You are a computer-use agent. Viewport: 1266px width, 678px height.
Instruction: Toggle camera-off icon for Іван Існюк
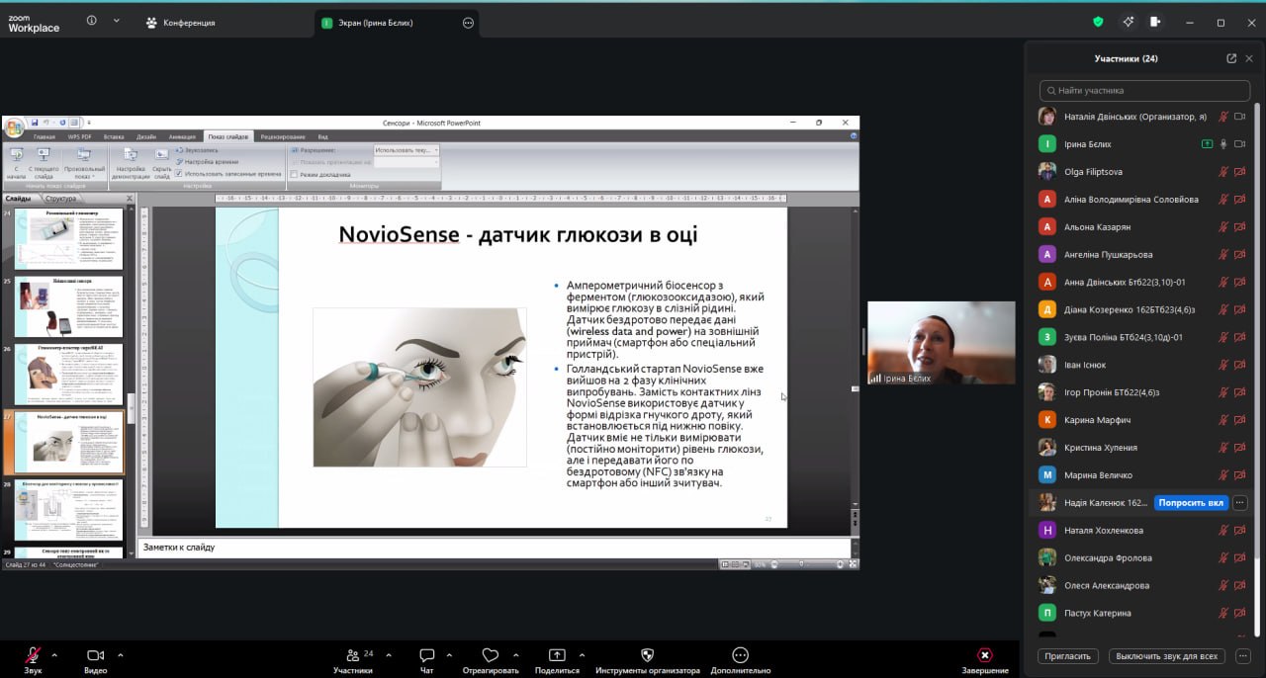1239,365
